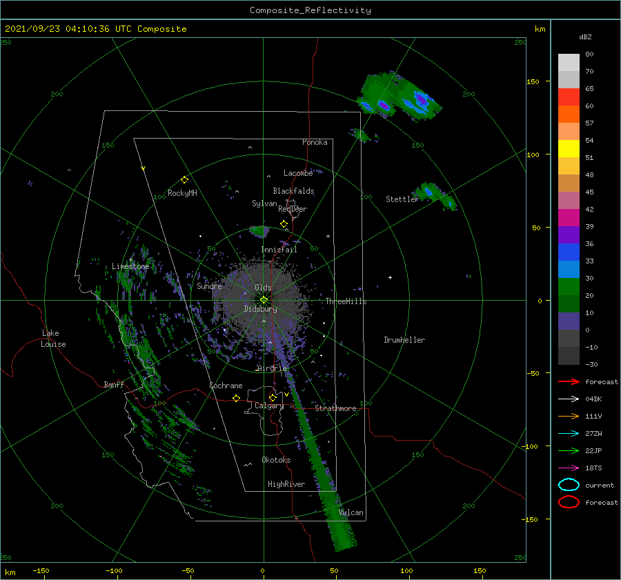Click the cyan 27ZW arrow icon
This screenshot has height=580, width=621.
[569, 434]
